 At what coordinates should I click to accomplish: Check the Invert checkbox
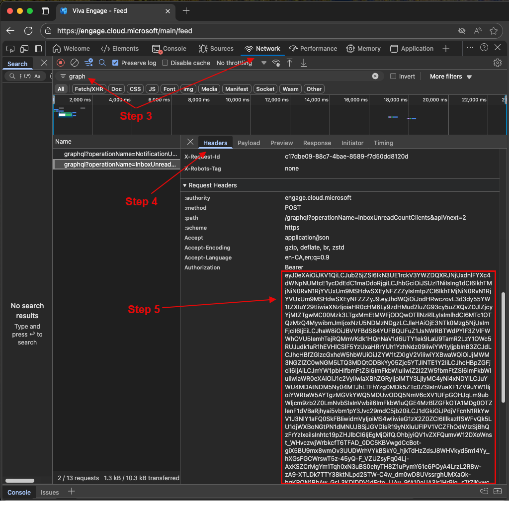pyautogui.click(x=393, y=76)
